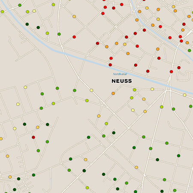Select pale yellow marker on diagonal road left of NEUSS
The image size is (193, 193).
[x=91, y=90]
